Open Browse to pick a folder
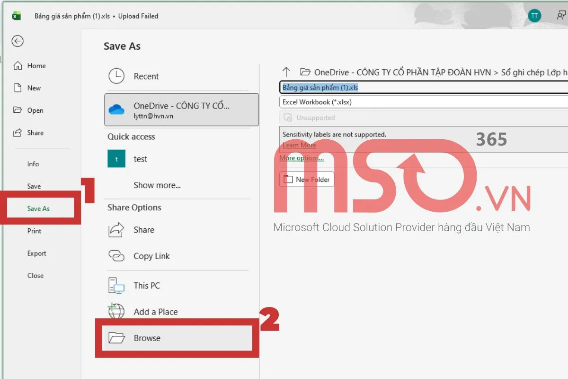 coord(148,338)
